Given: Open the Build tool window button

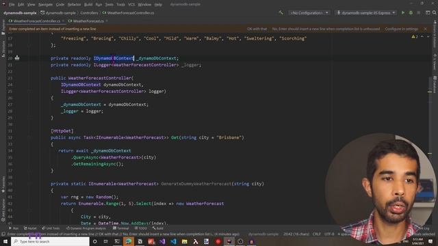Looking at the screenshot, I should [157, 228].
